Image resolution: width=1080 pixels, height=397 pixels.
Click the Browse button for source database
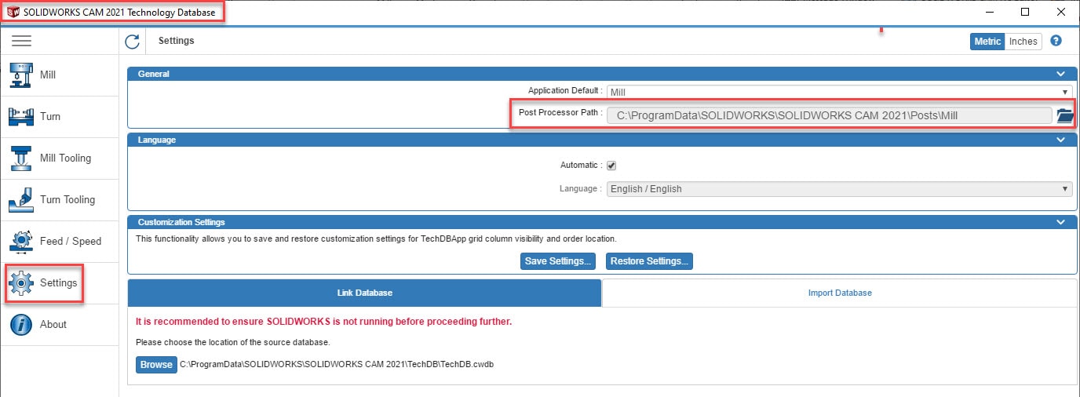click(156, 365)
